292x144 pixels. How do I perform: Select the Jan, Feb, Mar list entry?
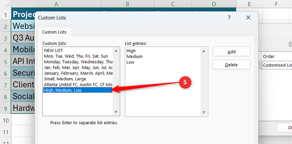(x=77, y=68)
